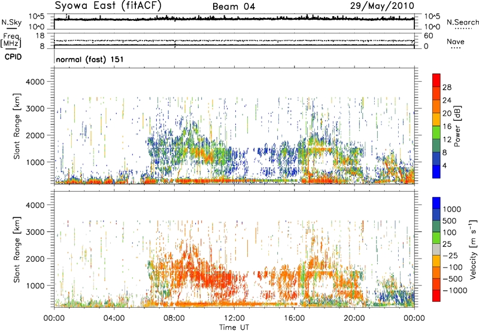Click the '2000' tick on Velocity panel
The height and width of the screenshot is (331, 479).
[35, 259]
